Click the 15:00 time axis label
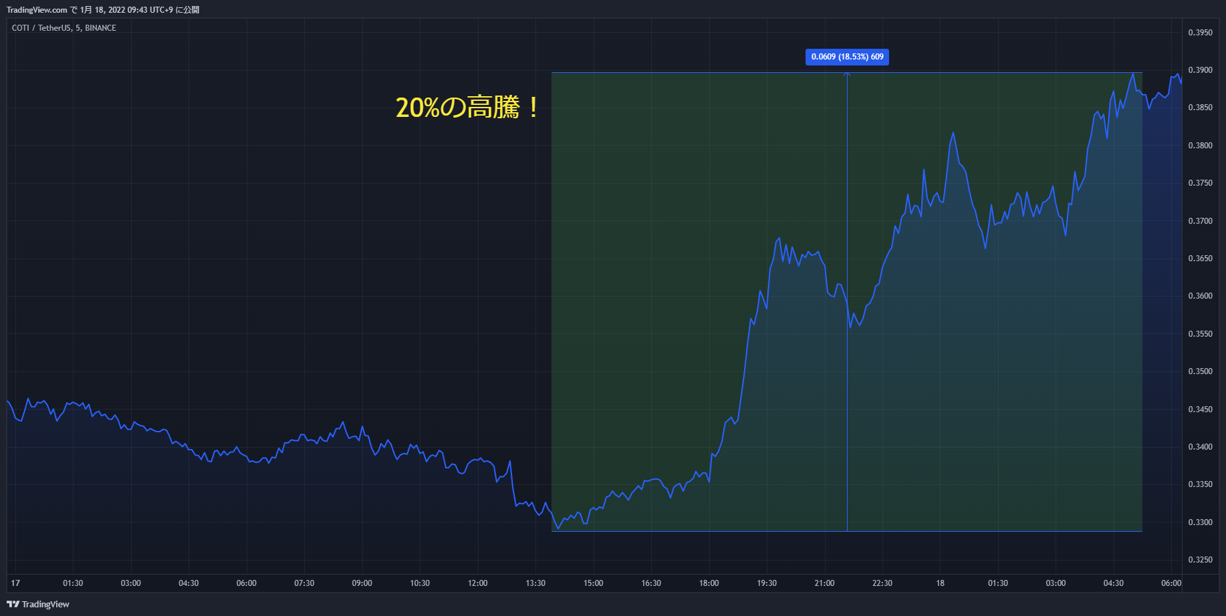Image resolution: width=1226 pixels, height=616 pixels. point(594,583)
